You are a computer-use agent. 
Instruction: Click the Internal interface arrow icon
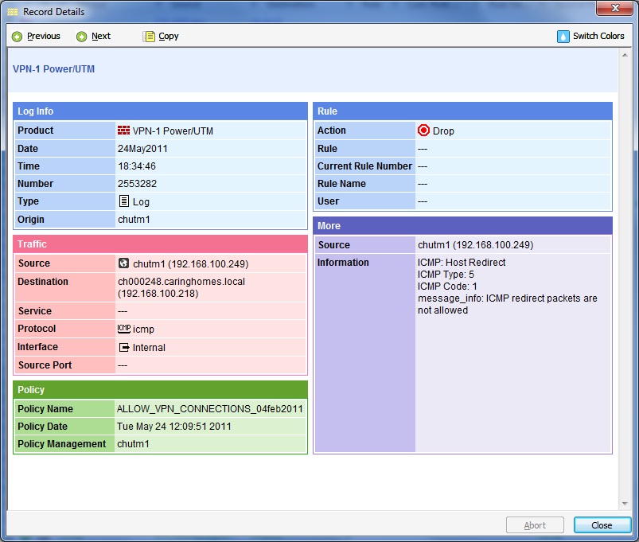click(124, 347)
